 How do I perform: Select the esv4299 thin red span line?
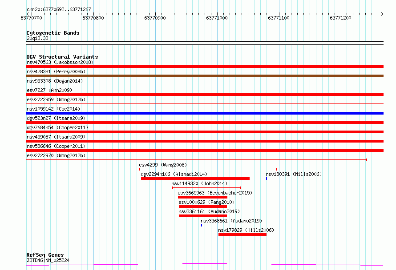208,169
